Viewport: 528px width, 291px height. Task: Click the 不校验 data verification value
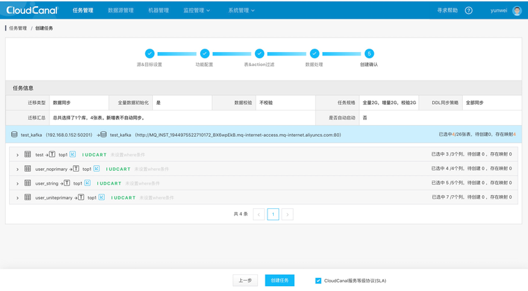pyautogui.click(x=266, y=103)
